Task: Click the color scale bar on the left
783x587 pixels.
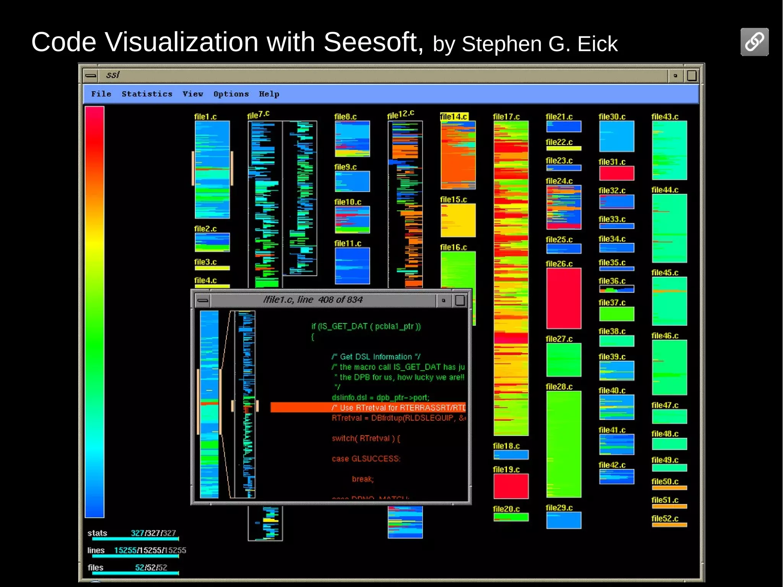Action: click(x=94, y=312)
